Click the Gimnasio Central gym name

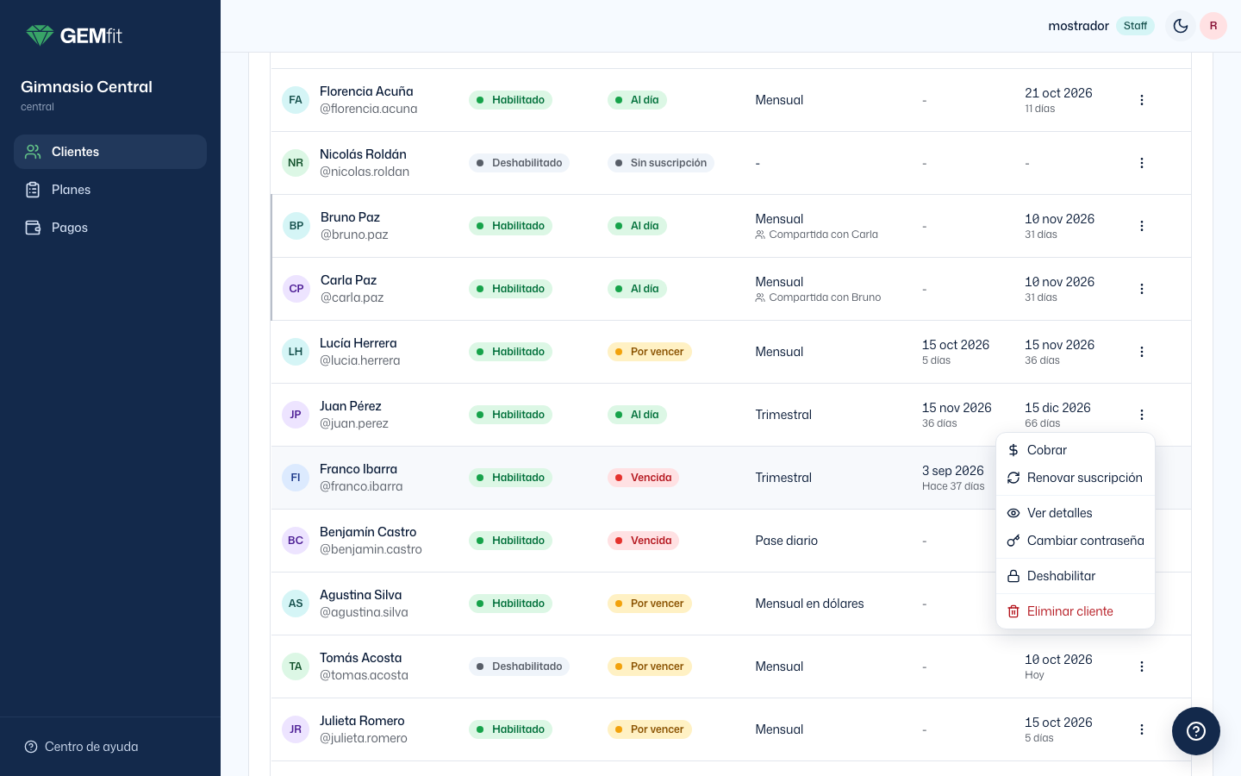(86, 87)
